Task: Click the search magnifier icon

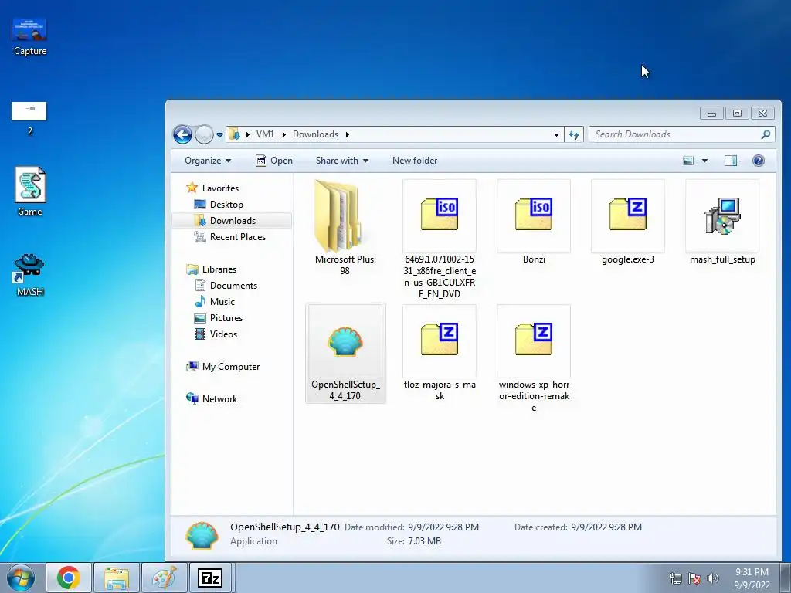Action: (x=766, y=134)
